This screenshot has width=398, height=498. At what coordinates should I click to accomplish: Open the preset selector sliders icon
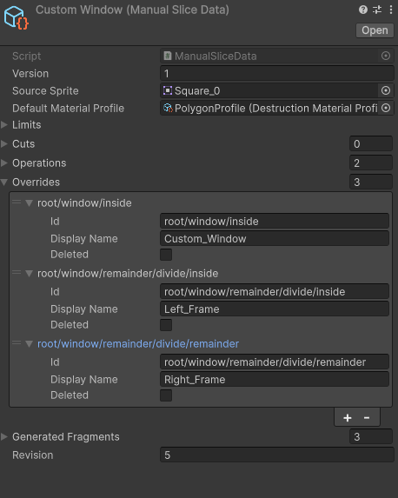(377, 10)
